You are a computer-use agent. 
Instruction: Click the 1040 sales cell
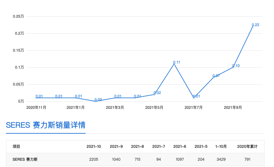[116, 159]
